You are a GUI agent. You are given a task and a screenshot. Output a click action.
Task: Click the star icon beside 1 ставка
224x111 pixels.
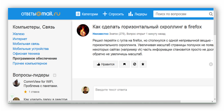[25, 92]
